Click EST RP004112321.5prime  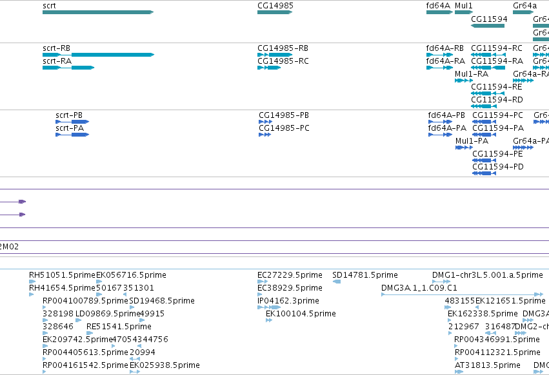click(457, 360)
